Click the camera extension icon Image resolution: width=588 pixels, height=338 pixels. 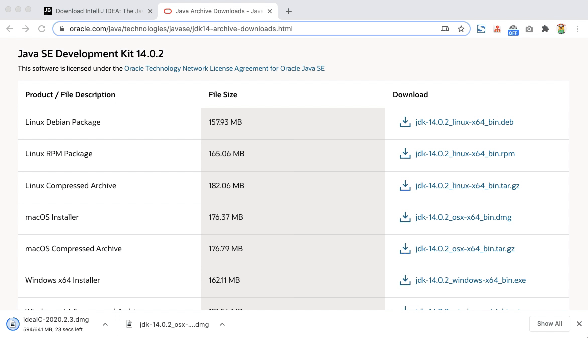pyautogui.click(x=529, y=29)
